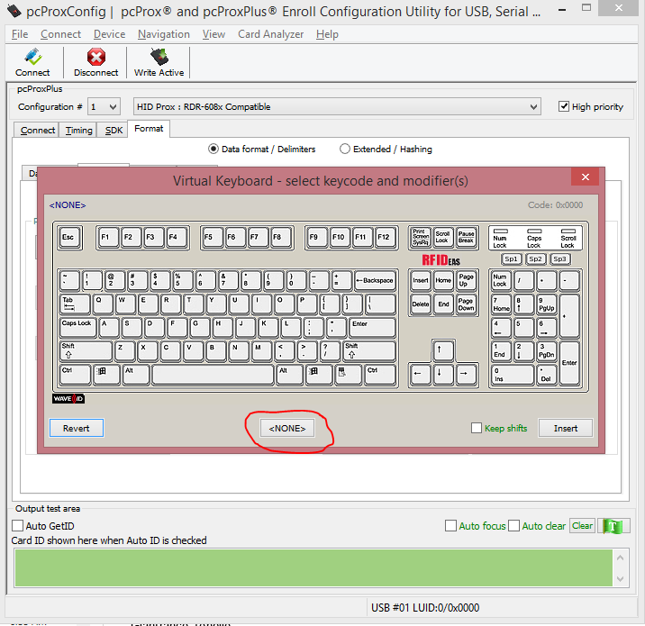Open the Card Analyzer menu
645x626 pixels.
pos(270,34)
